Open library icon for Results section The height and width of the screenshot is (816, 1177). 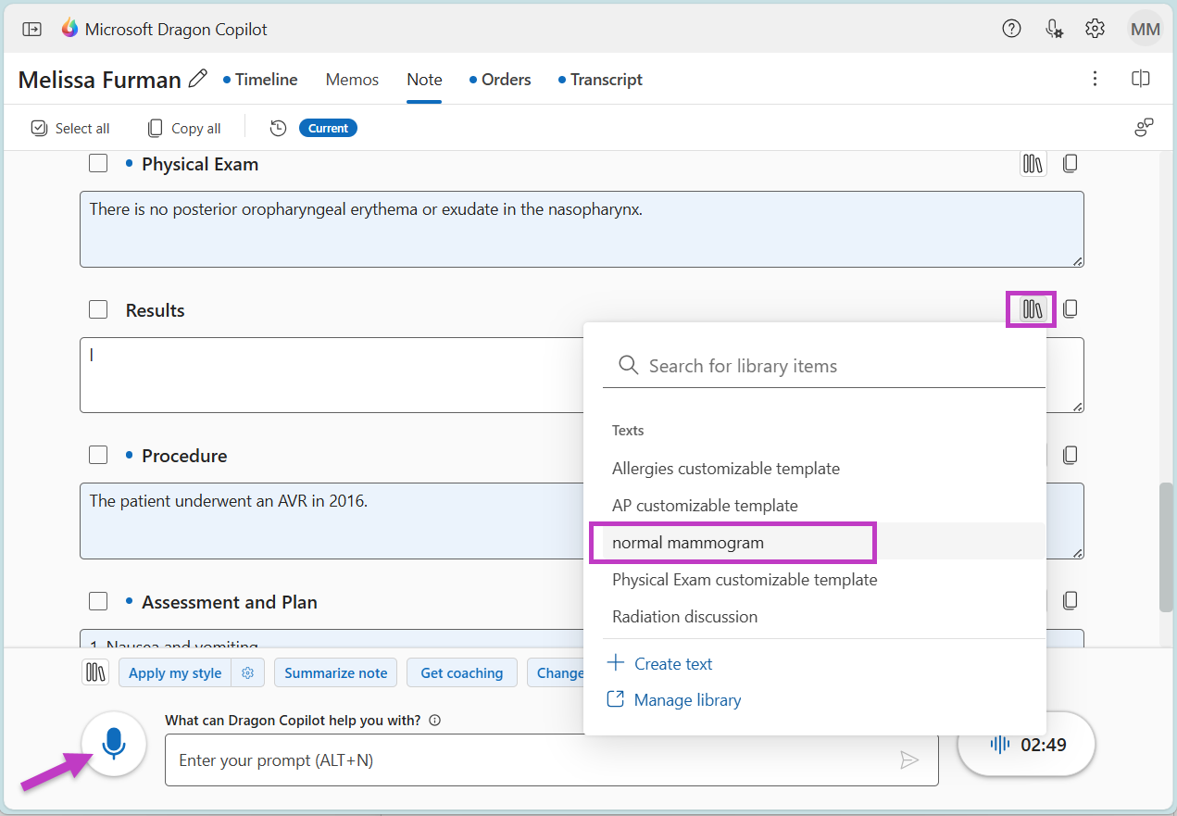click(x=1032, y=308)
